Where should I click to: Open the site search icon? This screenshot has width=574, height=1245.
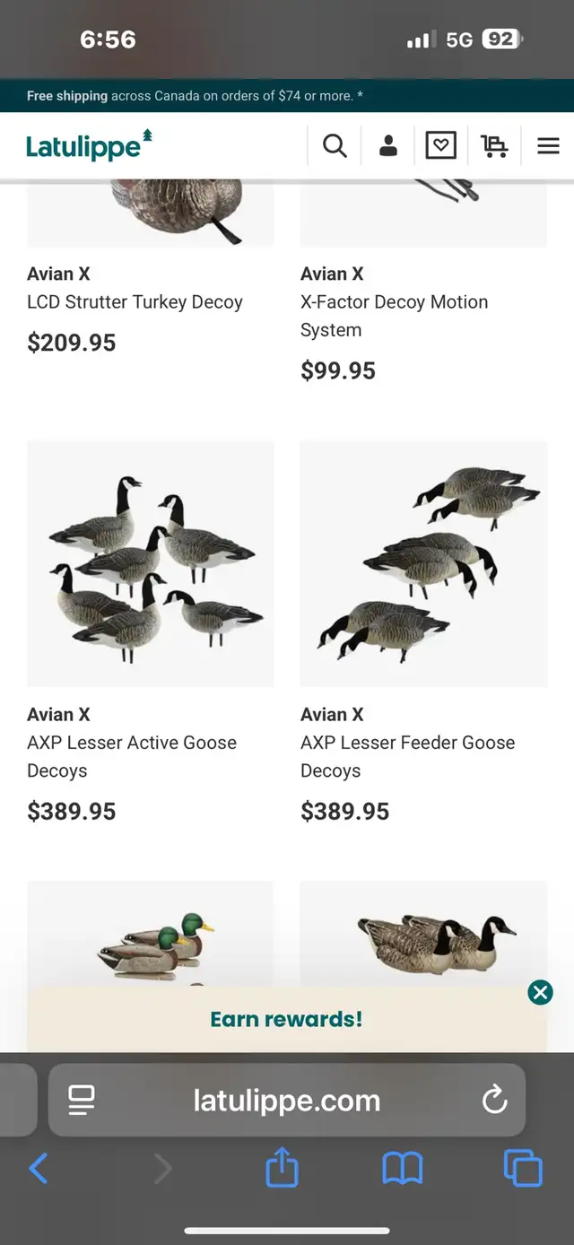pos(335,145)
